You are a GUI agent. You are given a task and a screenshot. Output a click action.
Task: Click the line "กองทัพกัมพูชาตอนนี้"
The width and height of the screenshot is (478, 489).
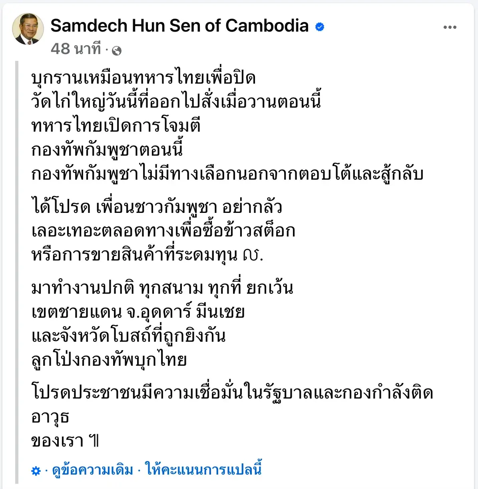pyautogui.click(x=107, y=150)
